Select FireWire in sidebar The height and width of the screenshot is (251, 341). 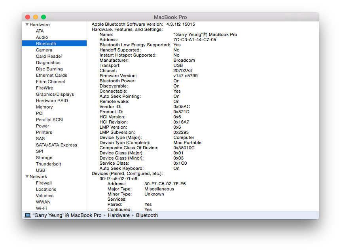click(x=44, y=88)
